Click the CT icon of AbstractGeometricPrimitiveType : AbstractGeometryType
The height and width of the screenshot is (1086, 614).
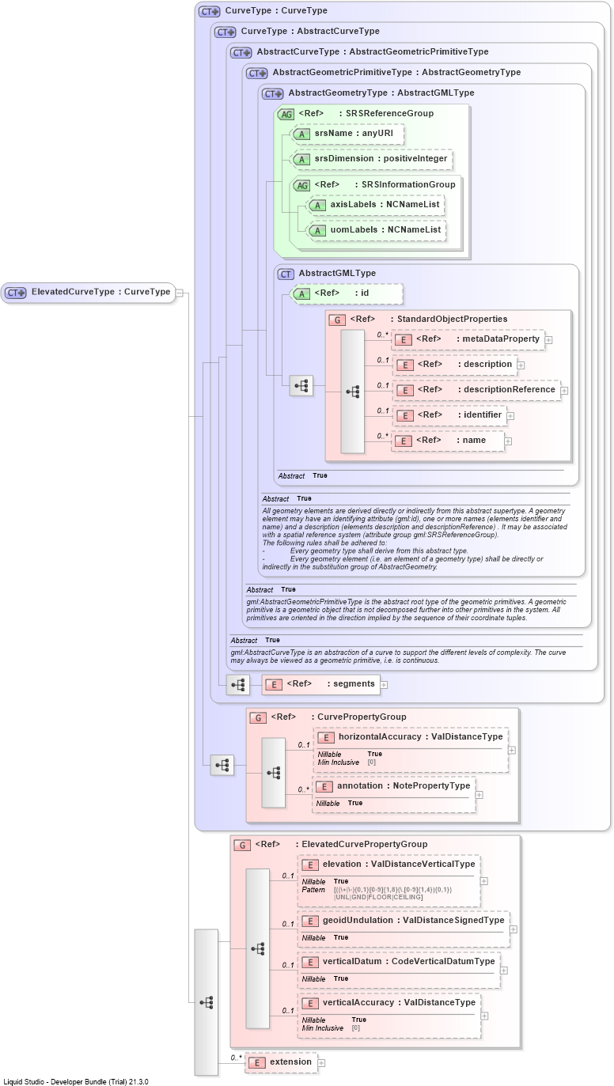point(257,73)
